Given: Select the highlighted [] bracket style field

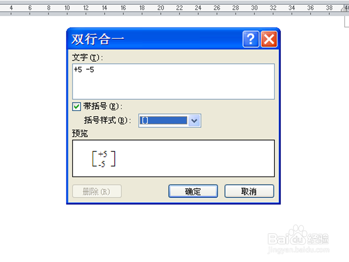Looking at the screenshot, I should click(x=164, y=121).
